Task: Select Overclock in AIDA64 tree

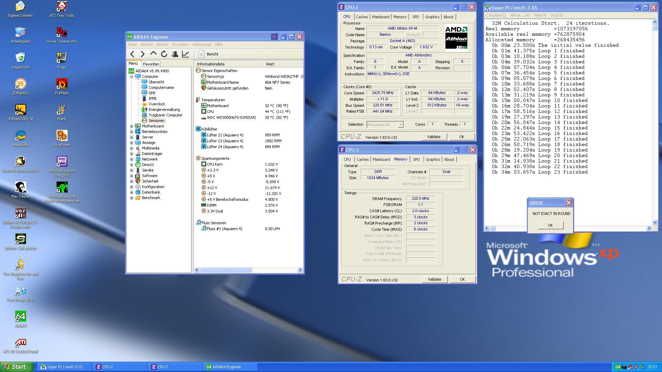Action: [x=157, y=104]
